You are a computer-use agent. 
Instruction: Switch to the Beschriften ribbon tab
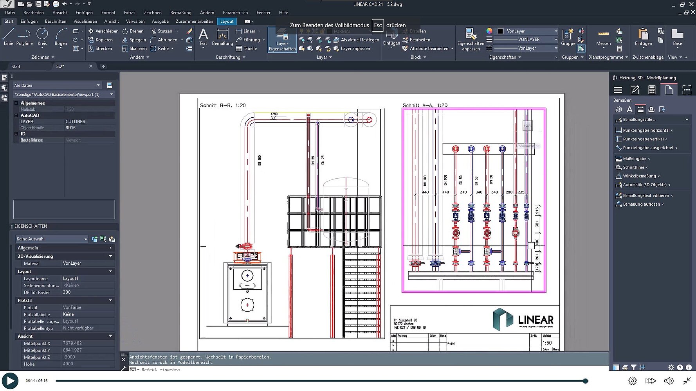click(x=55, y=22)
